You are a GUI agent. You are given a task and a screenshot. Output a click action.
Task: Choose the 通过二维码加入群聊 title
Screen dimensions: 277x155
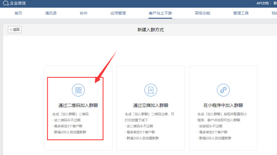point(78,105)
